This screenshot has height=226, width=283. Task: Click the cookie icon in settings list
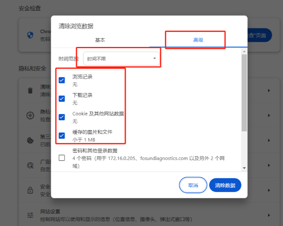[30, 140]
